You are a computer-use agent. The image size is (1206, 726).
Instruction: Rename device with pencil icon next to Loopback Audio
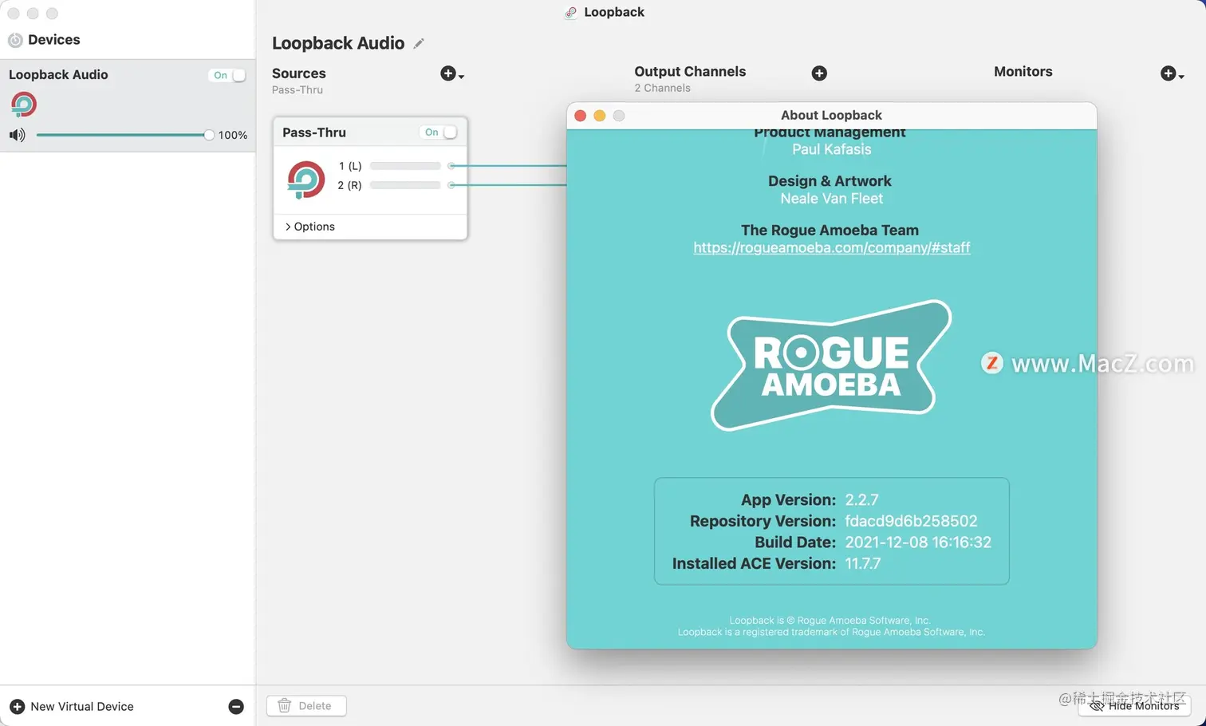click(x=419, y=43)
